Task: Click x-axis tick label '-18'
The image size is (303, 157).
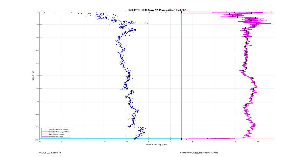Action: 83,142
